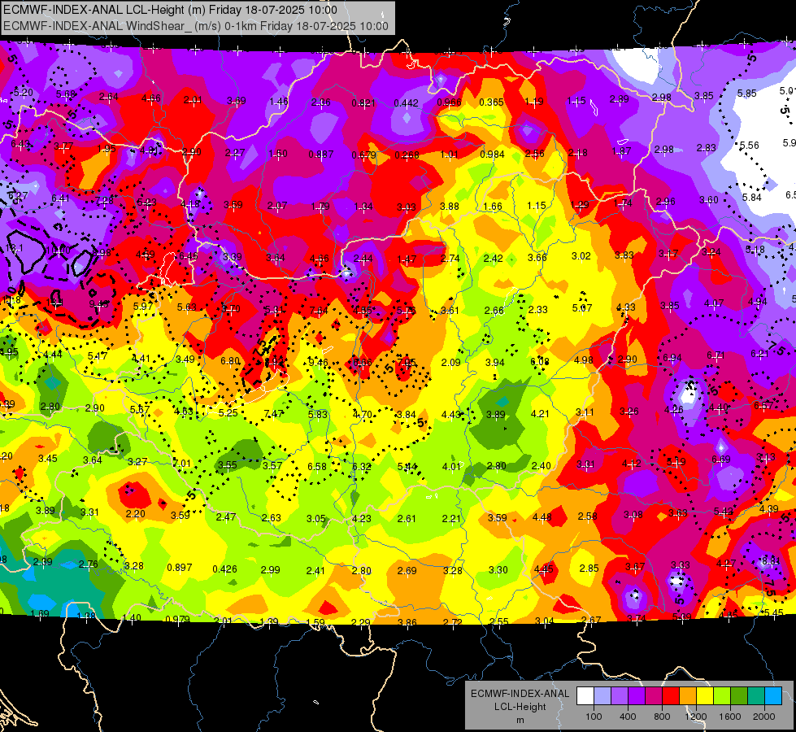Click the wind shear value 6.58

point(317,466)
